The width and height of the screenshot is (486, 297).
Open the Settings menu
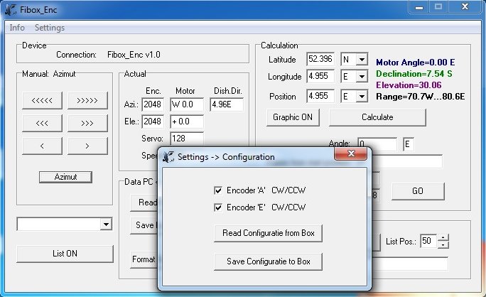pyautogui.click(x=50, y=28)
